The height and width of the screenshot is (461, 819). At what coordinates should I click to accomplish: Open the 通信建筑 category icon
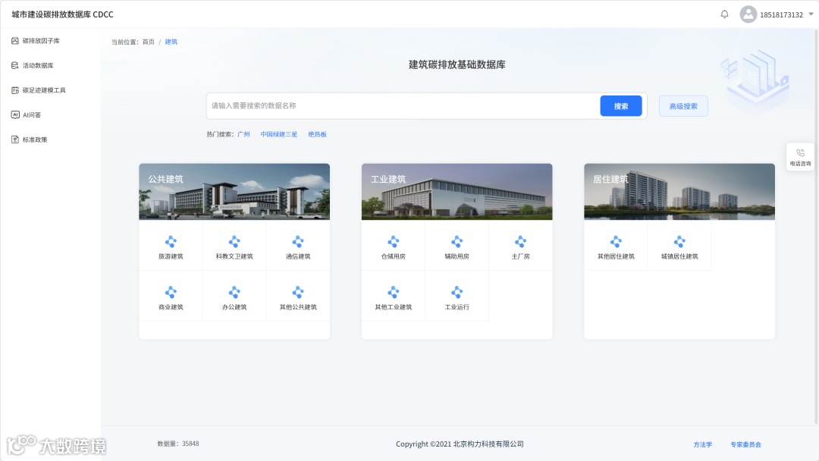[x=298, y=242]
